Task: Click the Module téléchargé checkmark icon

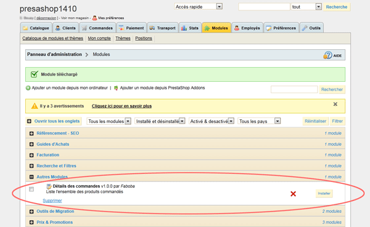Action: point(34,74)
